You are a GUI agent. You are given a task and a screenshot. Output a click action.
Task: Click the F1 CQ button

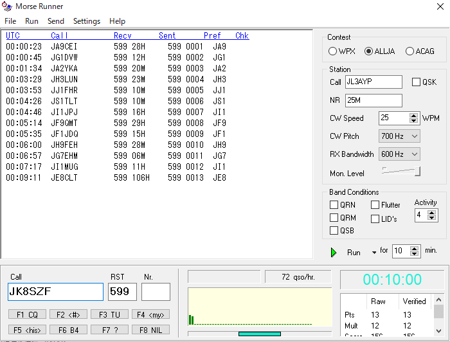pos(27,314)
